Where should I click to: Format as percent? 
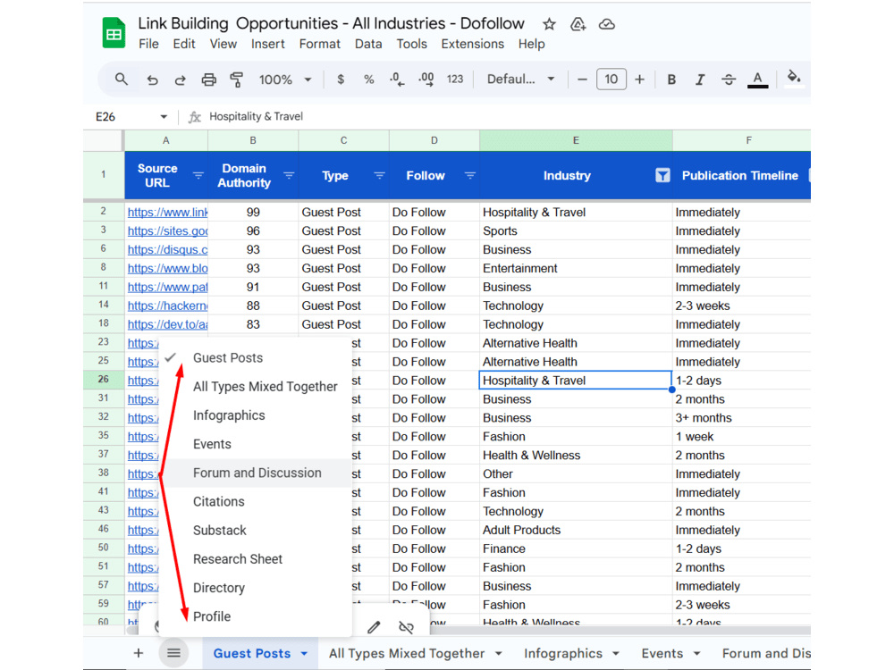click(x=369, y=80)
